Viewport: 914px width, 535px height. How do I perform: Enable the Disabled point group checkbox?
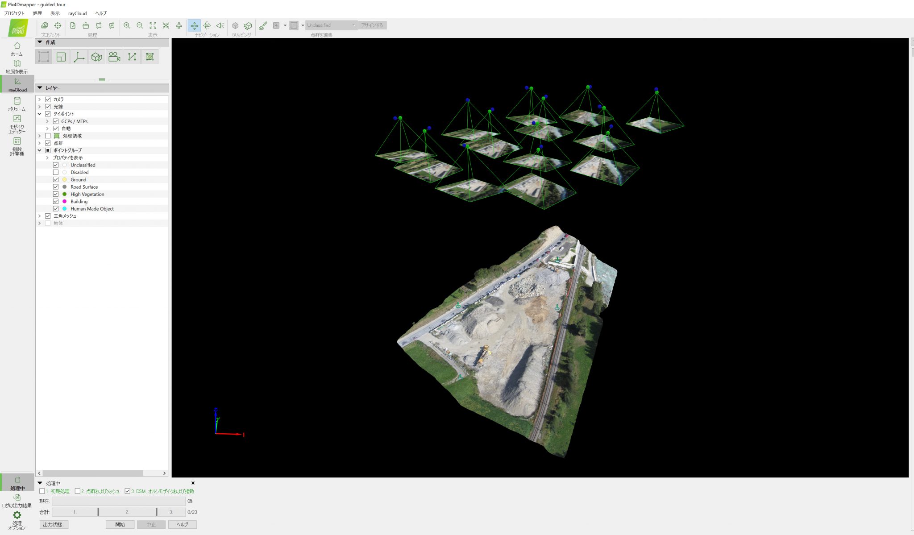coord(56,172)
